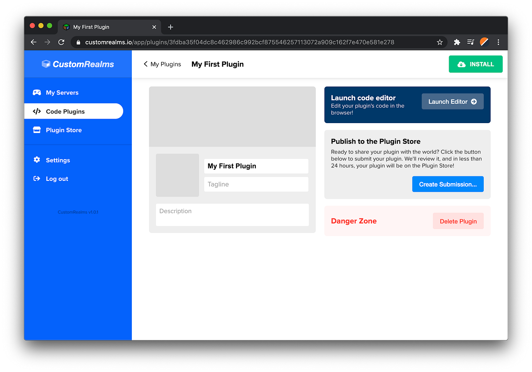Click the arrow icon on Launch Editor
The width and height of the screenshot is (532, 372).
474,101
